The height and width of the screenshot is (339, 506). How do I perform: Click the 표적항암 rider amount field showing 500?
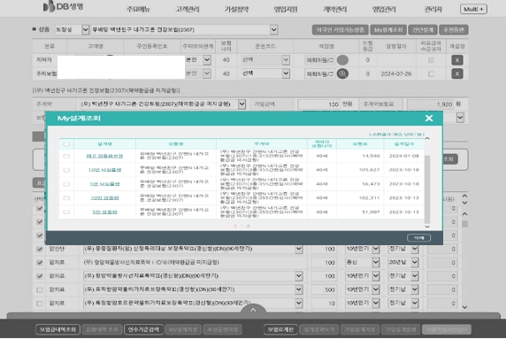324,289
